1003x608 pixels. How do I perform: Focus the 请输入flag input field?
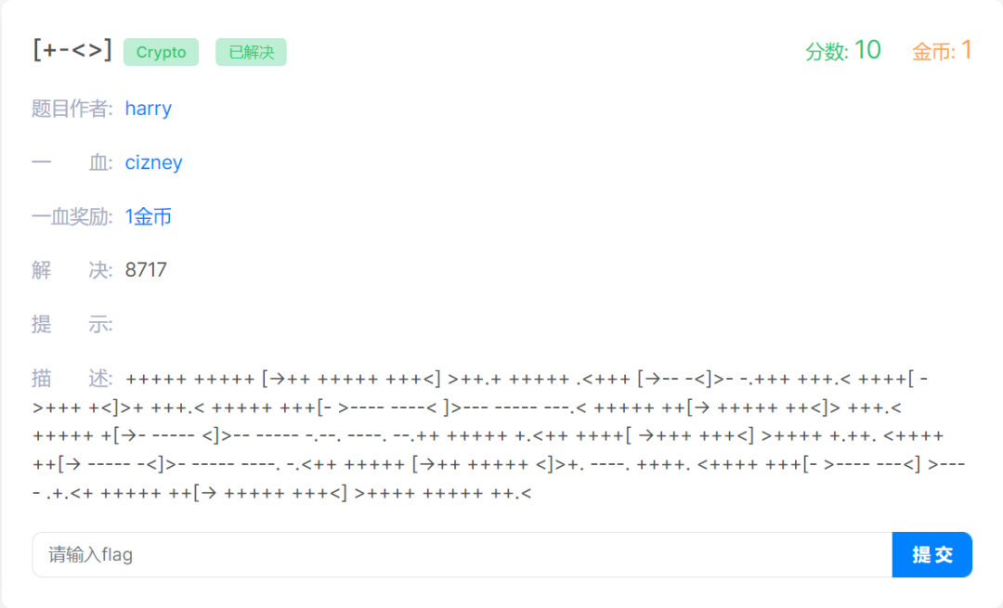tap(462, 554)
